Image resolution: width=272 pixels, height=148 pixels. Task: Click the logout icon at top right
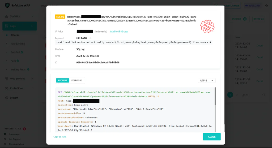(x=267, y=6)
